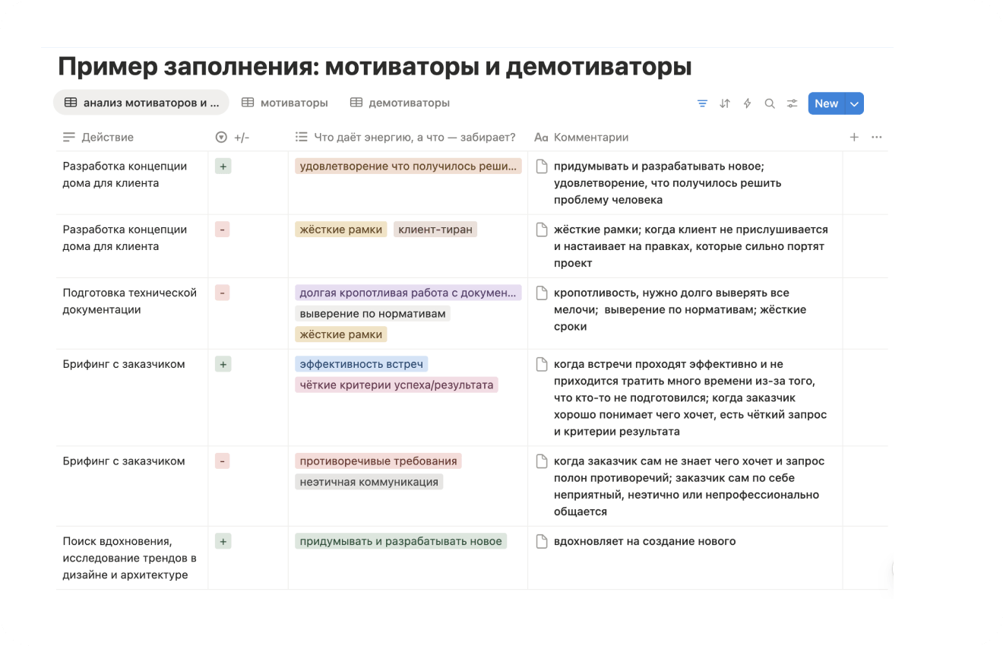Select '+' tag in 'эффективность встреч' row
Image resolution: width=1003 pixels, height=646 pixels.
(223, 364)
